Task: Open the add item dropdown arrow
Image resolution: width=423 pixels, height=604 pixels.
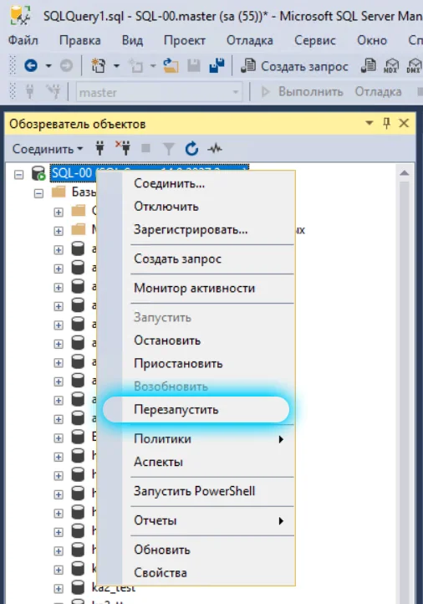Action: [153, 66]
